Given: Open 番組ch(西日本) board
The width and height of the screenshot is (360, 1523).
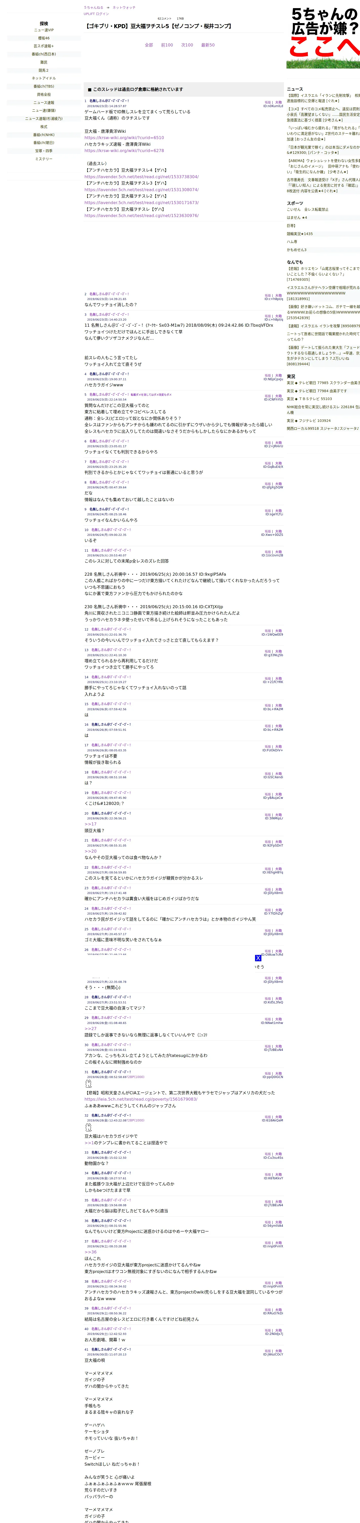Looking at the screenshot, I should 44,54.
